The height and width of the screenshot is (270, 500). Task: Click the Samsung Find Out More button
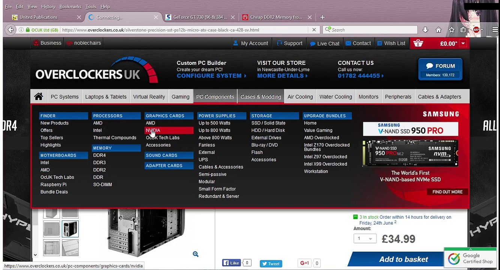(448, 192)
